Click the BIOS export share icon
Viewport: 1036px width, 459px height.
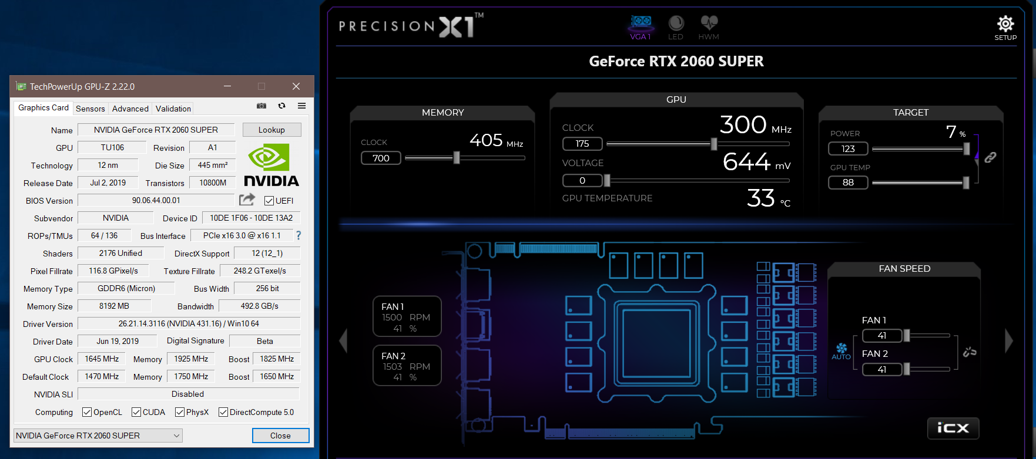[x=247, y=200]
